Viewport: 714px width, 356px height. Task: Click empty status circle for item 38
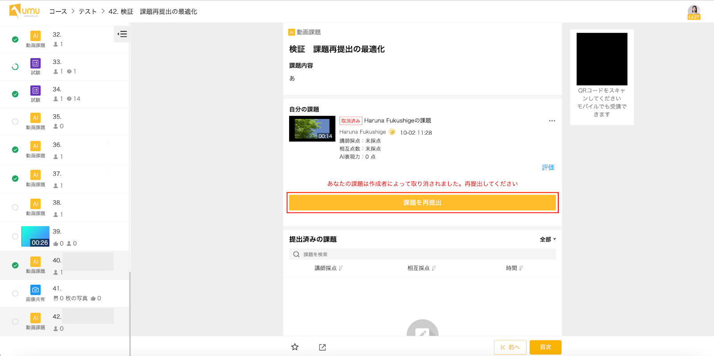[x=15, y=208]
